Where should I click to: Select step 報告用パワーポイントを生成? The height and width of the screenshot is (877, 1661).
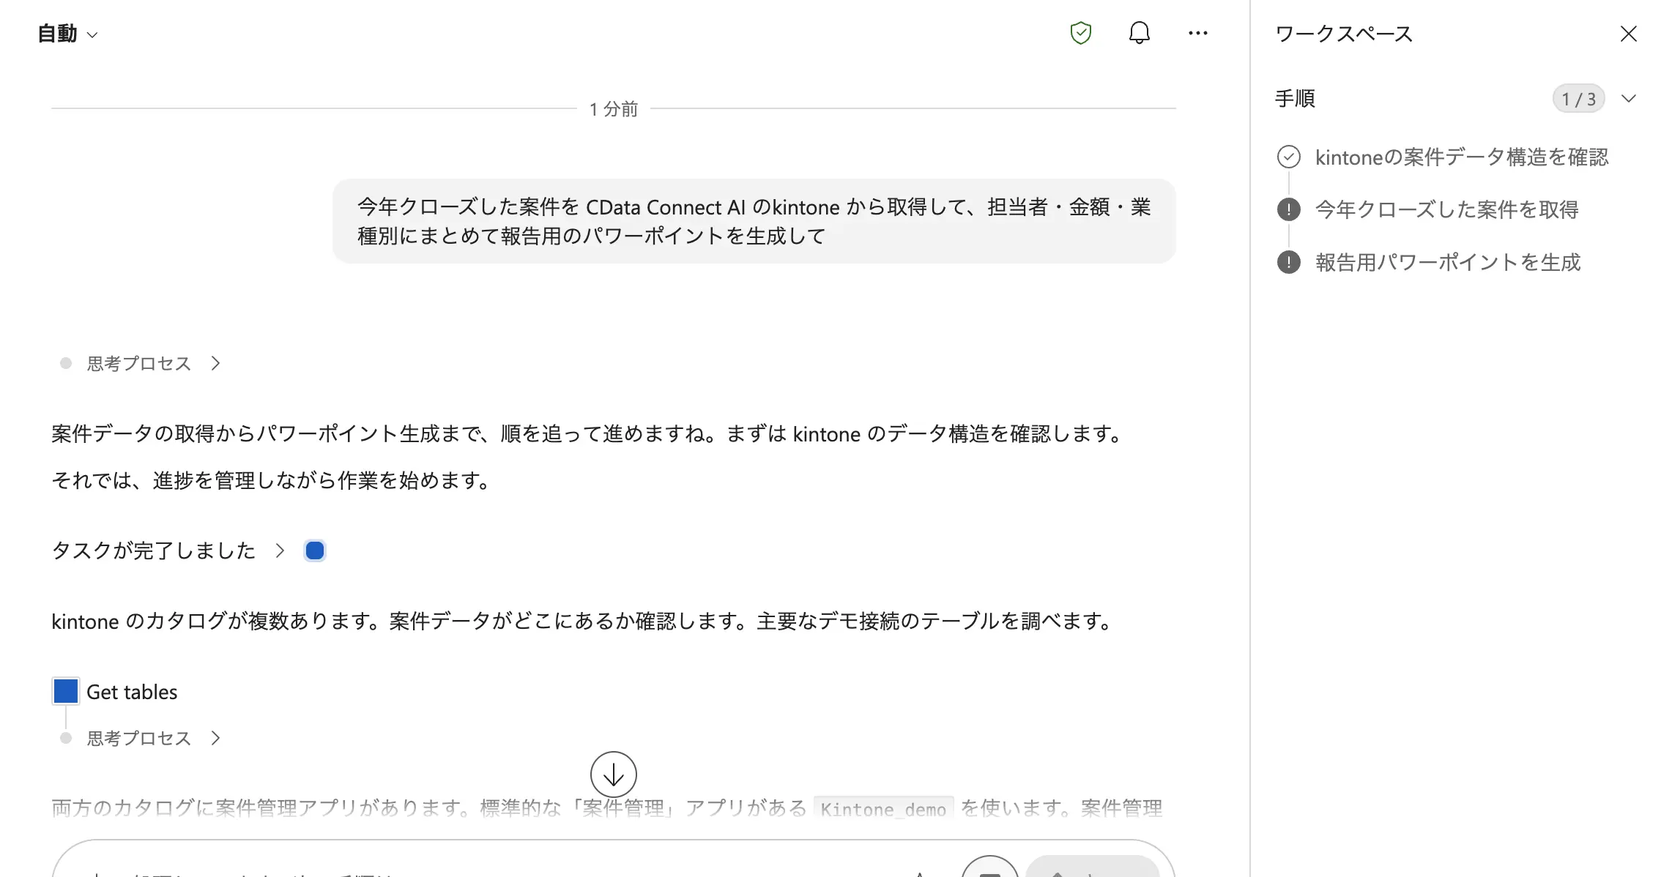[x=1448, y=262]
